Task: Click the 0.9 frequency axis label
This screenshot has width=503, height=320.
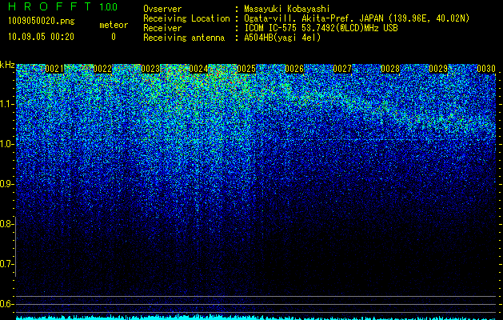Action: [6, 184]
